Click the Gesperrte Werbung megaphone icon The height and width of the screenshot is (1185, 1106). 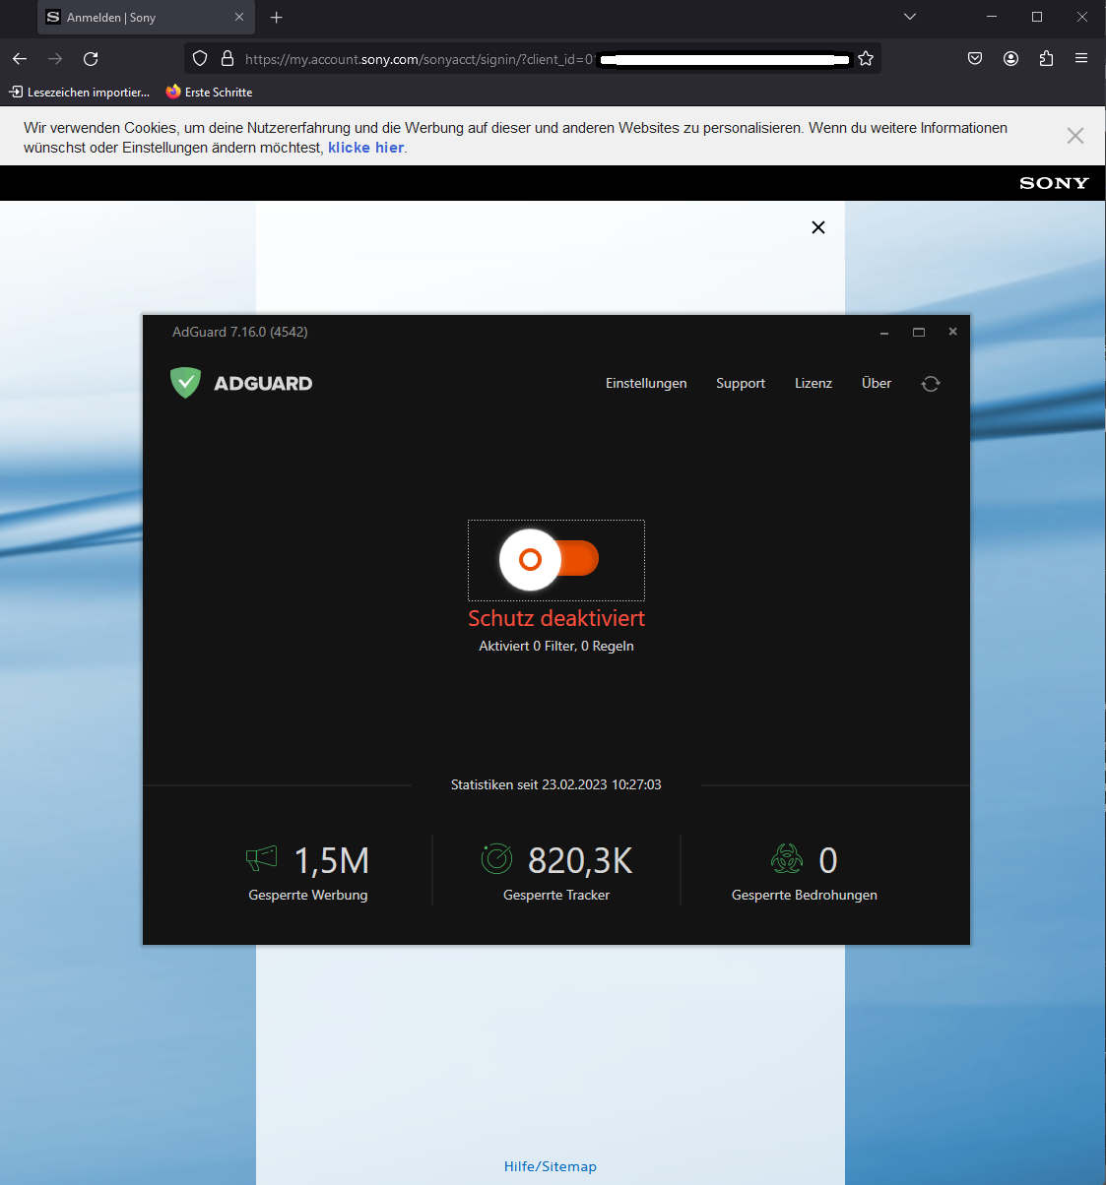click(x=260, y=859)
